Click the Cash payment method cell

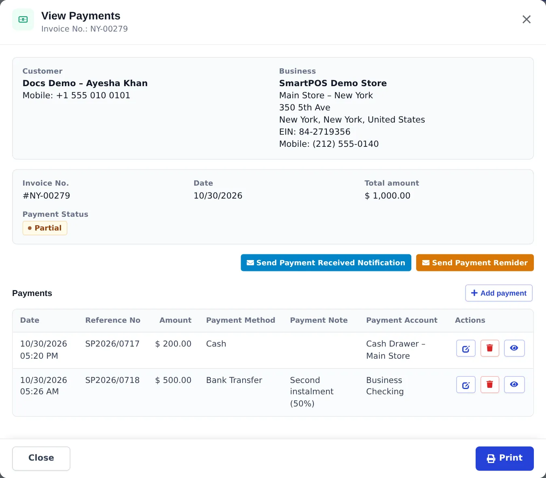click(216, 344)
